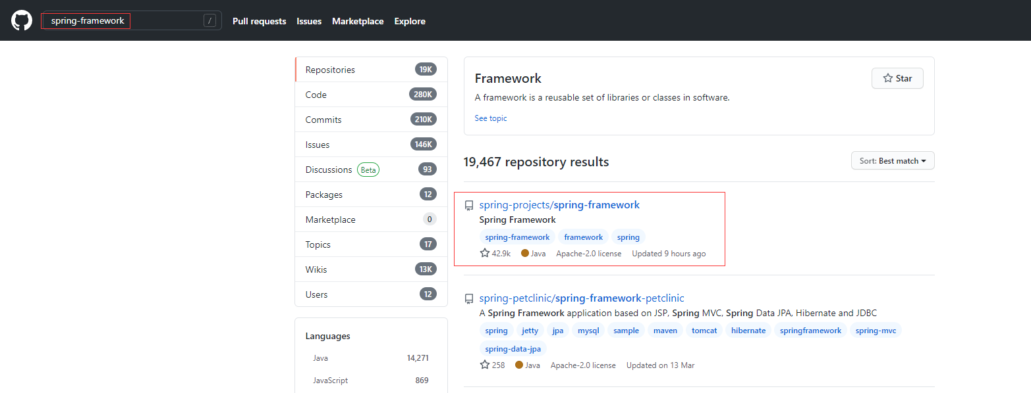1031x393 pixels.
Task: Click the Beta badge next to Discussions
Action: 368,170
